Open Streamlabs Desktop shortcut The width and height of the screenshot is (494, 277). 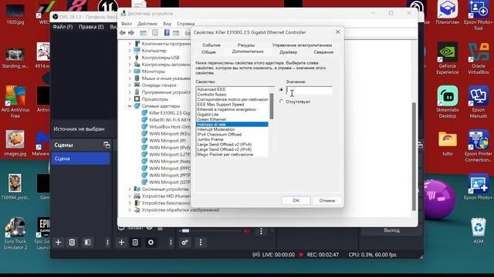click(448, 102)
